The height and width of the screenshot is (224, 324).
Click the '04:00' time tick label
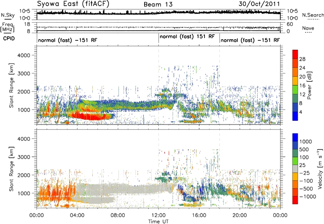77,216
